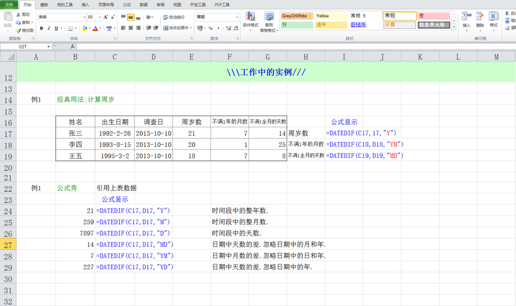516x306 pixels.
Task: Select column F header
Action: (x=229, y=57)
